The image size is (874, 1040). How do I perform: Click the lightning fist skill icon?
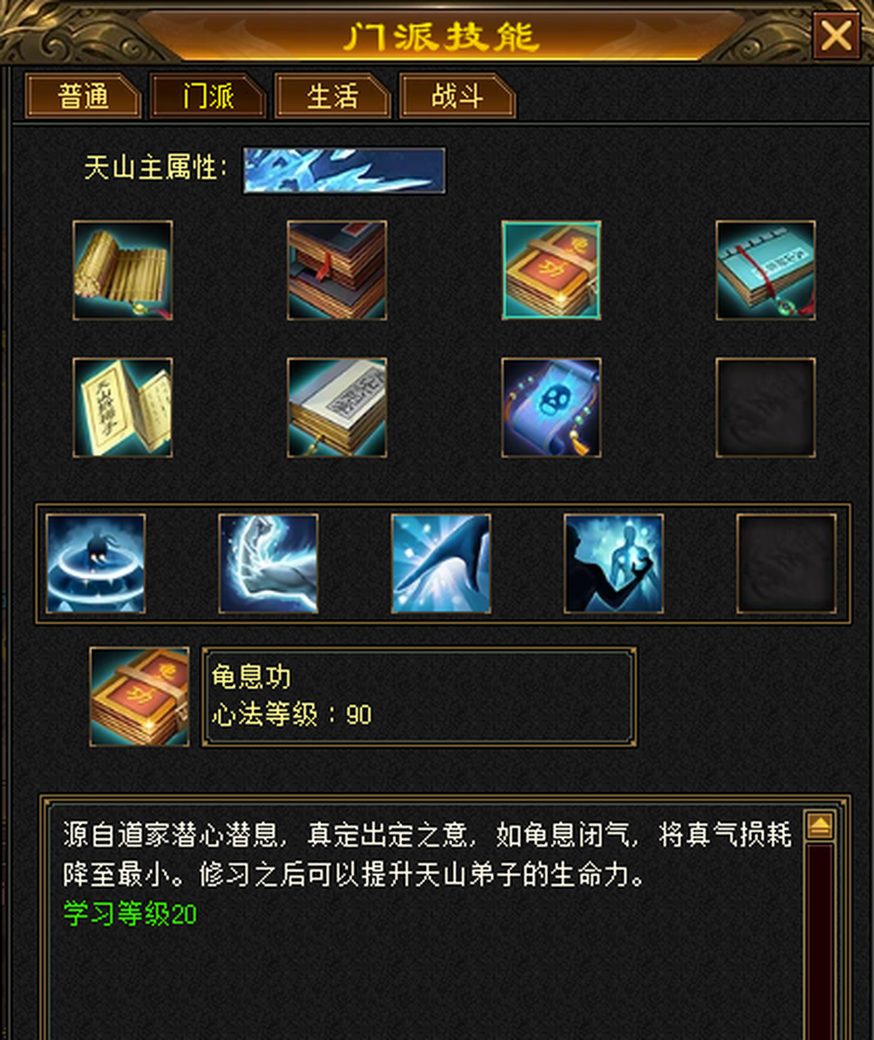pyautogui.click(x=268, y=564)
